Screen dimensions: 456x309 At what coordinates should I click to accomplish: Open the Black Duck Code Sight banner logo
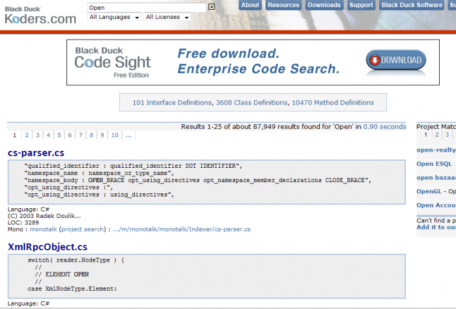(x=113, y=62)
